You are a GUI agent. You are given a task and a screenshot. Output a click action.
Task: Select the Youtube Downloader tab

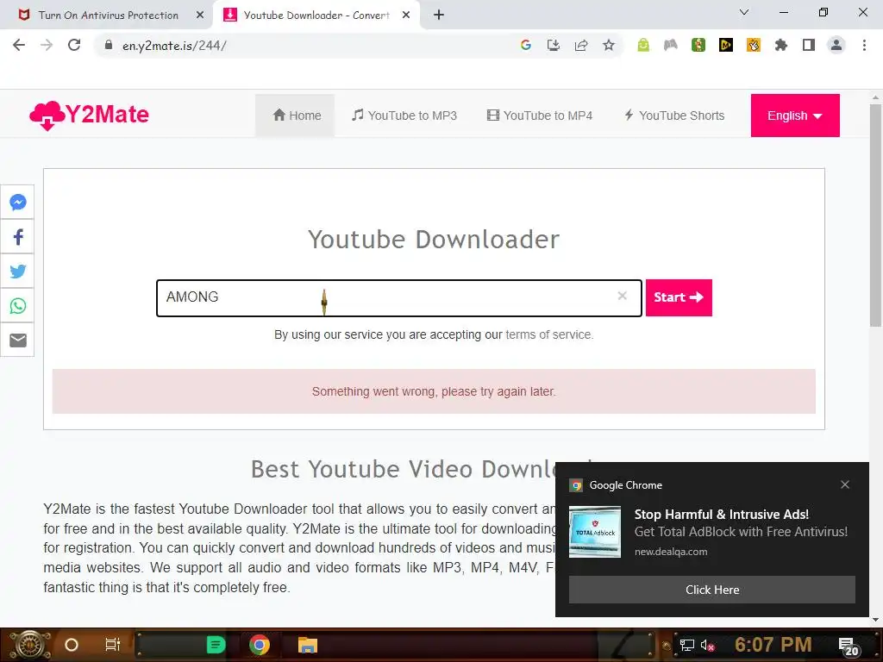point(316,16)
